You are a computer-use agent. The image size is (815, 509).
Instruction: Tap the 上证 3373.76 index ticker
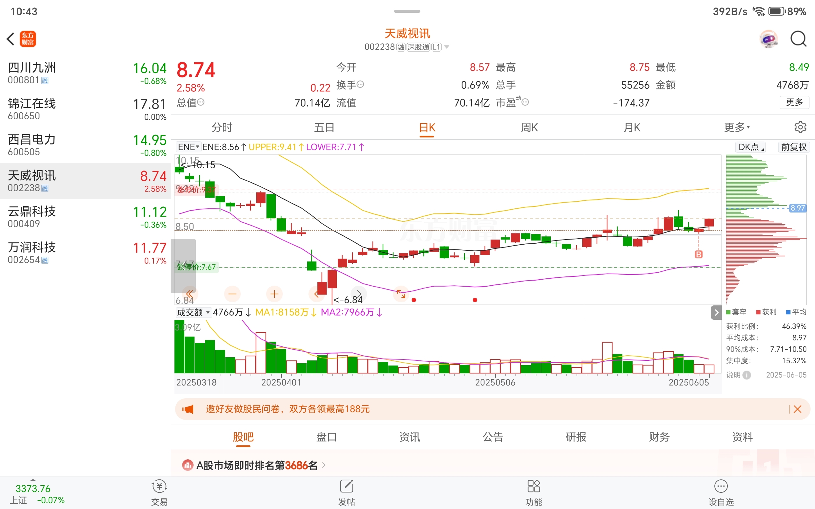37,494
